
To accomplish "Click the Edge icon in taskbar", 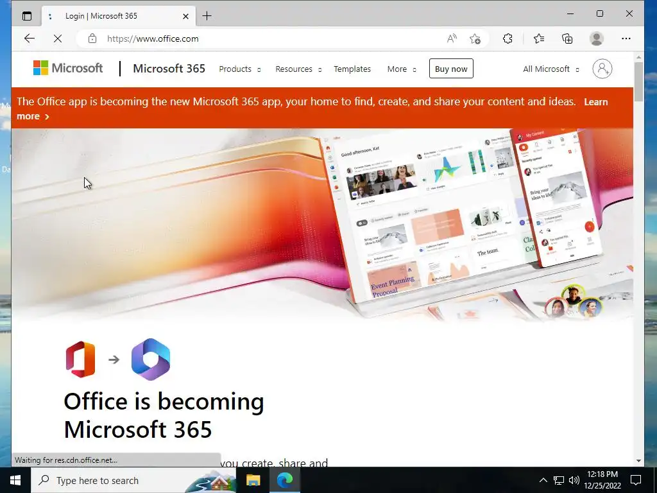I will coord(284,480).
